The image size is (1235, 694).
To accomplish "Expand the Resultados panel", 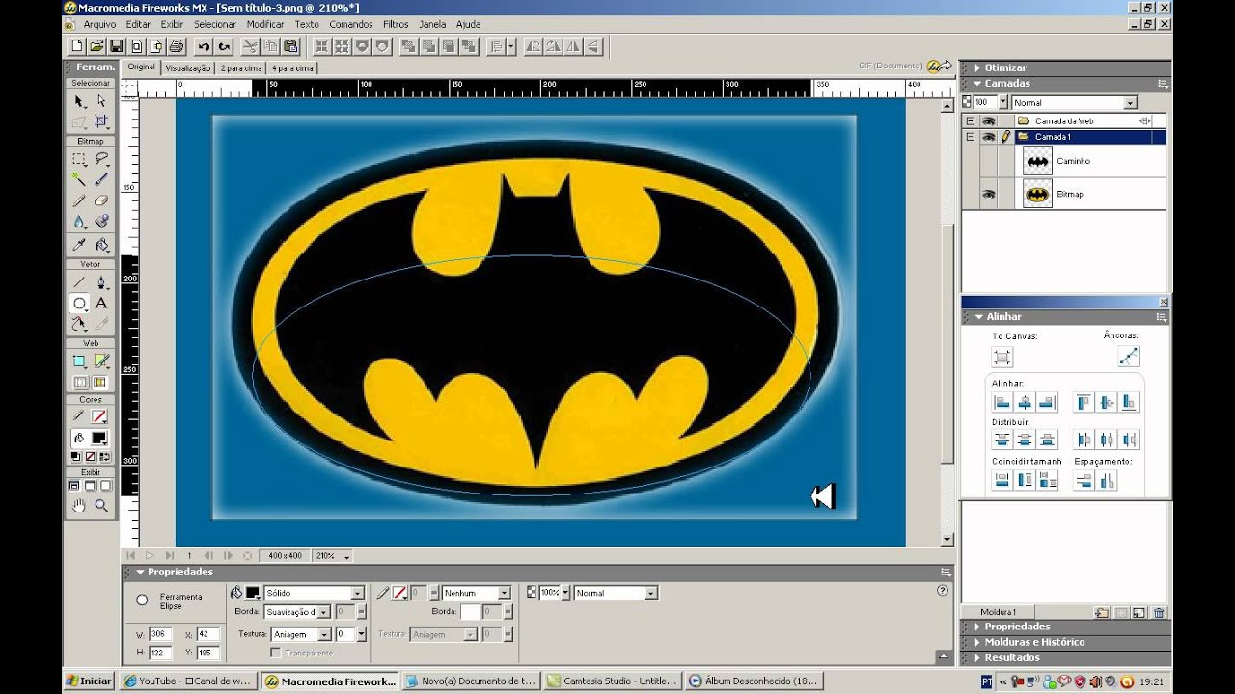I will (977, 657).
